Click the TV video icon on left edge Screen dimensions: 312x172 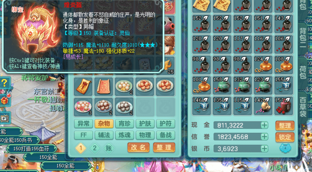(x=4, y=118)
